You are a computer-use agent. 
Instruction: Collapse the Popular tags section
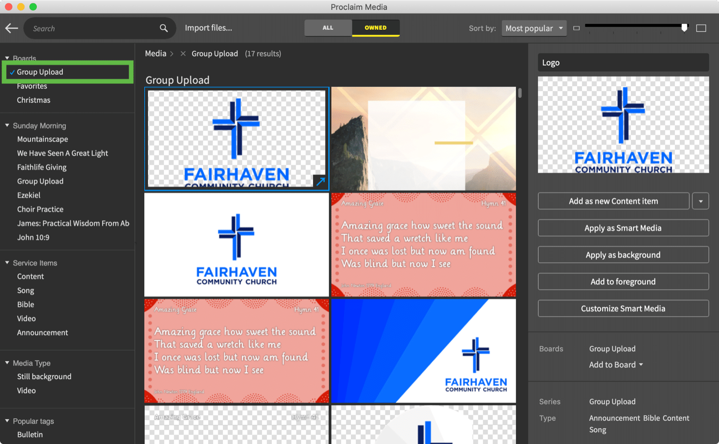click(7, 421)
